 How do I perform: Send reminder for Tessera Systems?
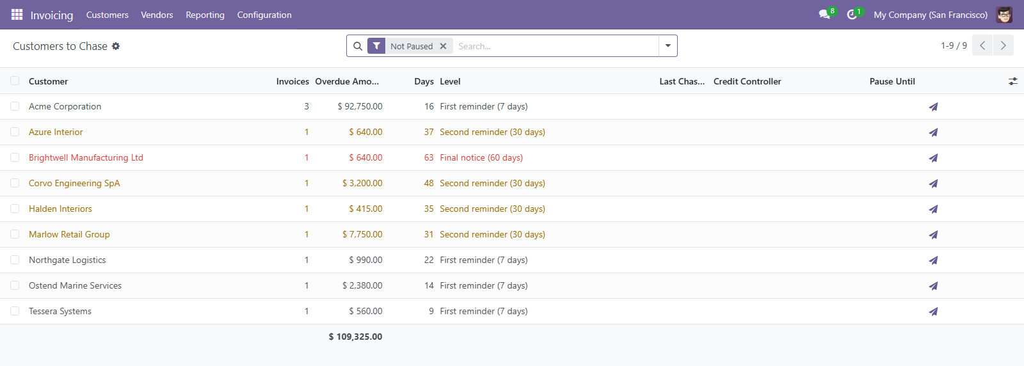pos(933,312)
